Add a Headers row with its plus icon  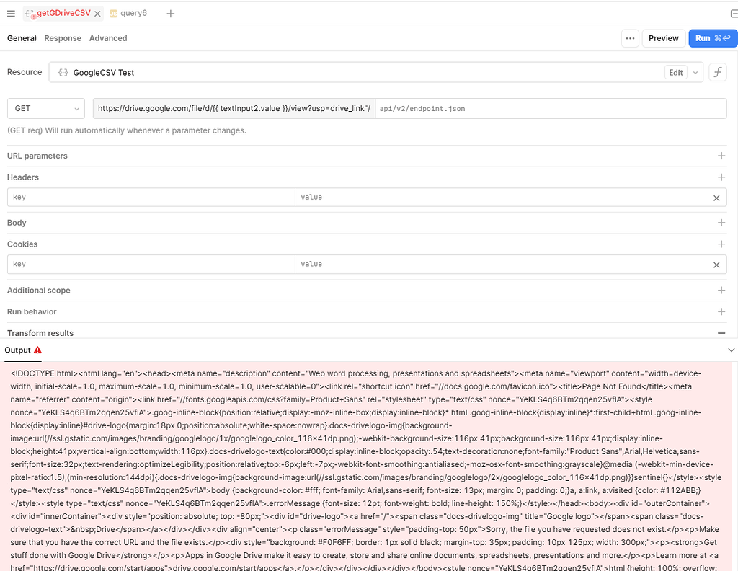coord(722,177)
